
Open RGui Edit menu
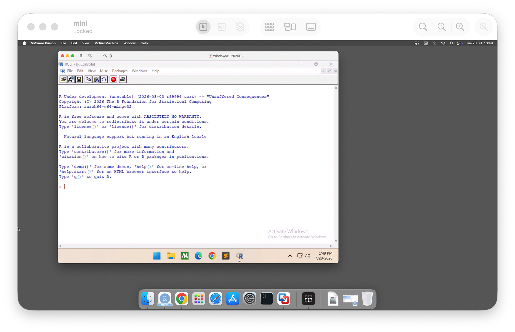pyautogui.click(x=80, y=71)
